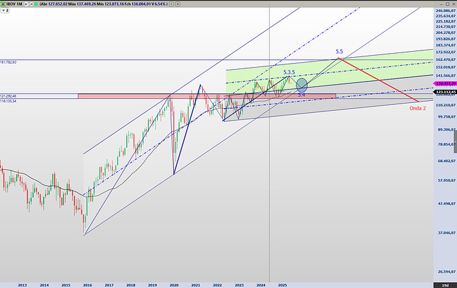Click the Brazil flag icon beside IBOV
The width and height of the screenshot is (457, 288).
coord(3,3)
